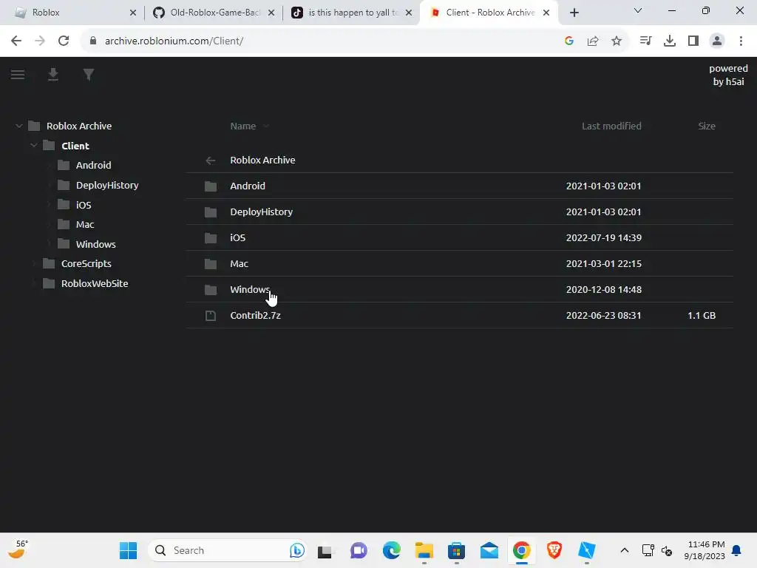Click the address bar URL
This screenshot has width=757, height=568.
[174, 41]
